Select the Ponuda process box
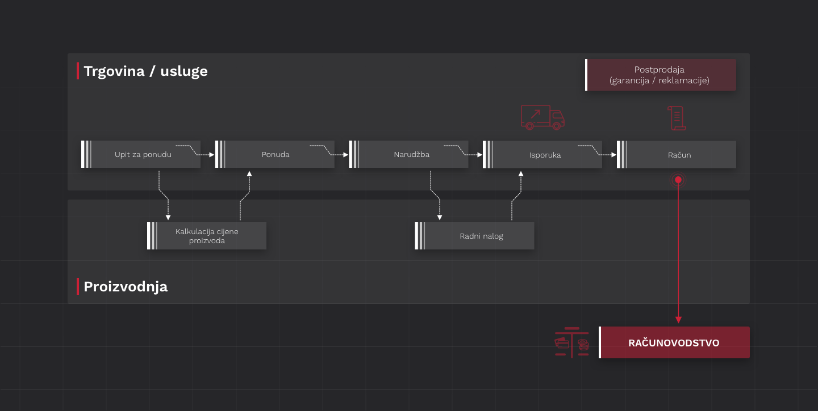The image size is (818, 411). click(275, 154)
